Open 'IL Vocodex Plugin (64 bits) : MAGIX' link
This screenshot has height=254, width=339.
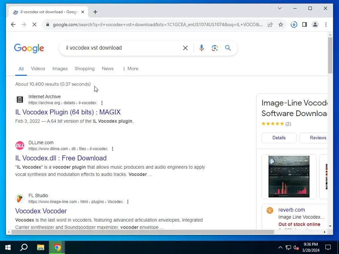point(68,112)
